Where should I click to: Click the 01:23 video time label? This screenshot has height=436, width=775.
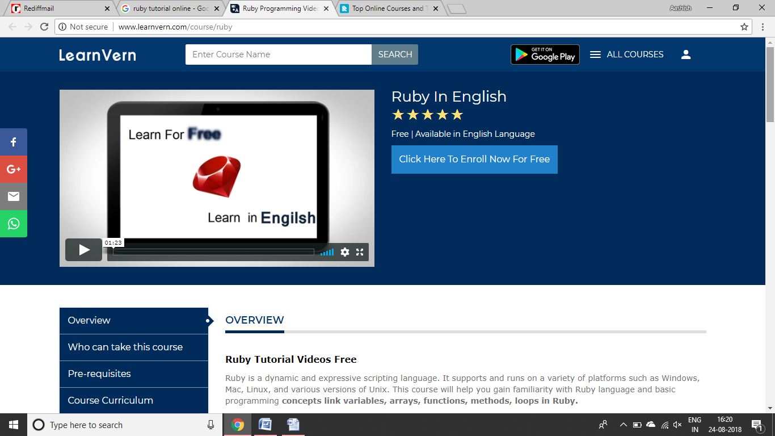pos(113,242)
